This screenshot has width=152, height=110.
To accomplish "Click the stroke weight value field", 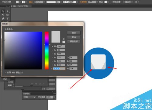I will (40, 2).
